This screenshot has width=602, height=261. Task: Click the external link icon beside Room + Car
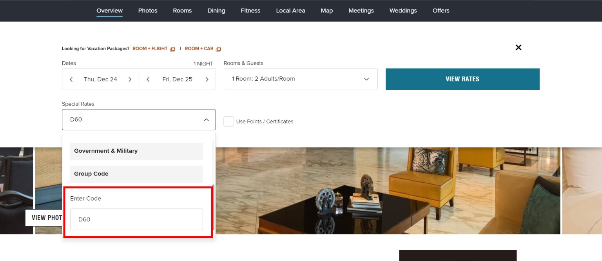218,49
